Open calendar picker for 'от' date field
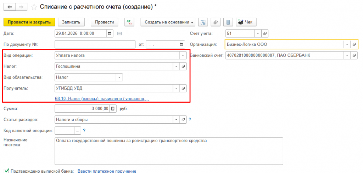 (181, 44)
